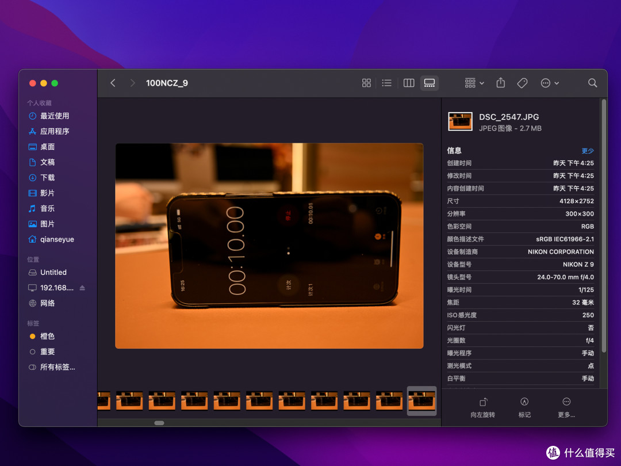
Task: Switch to icon grid view
Action: point(366,83)
